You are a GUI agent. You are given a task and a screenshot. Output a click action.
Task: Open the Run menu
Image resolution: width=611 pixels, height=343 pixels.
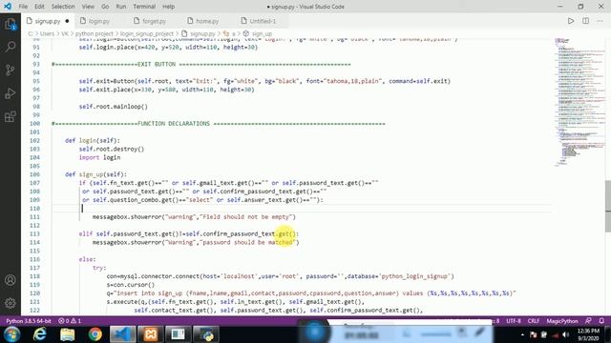[x=121, y=7]
